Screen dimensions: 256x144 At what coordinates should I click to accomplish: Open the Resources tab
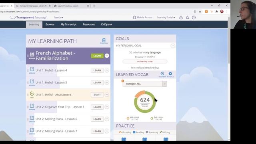89,24
